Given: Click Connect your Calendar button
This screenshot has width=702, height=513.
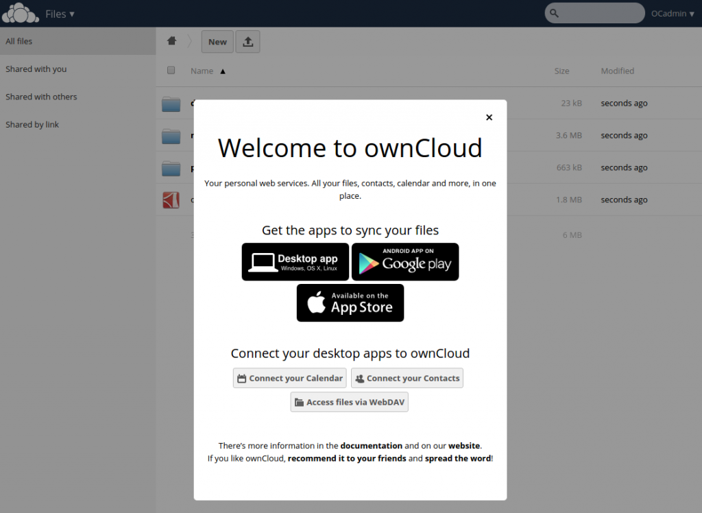Looking at the screenshot, I should click(x=290, y=378).
